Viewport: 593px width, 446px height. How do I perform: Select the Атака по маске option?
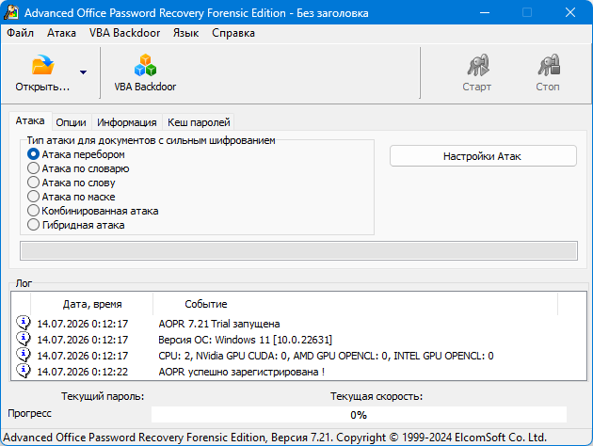click(x=72, y=197)
